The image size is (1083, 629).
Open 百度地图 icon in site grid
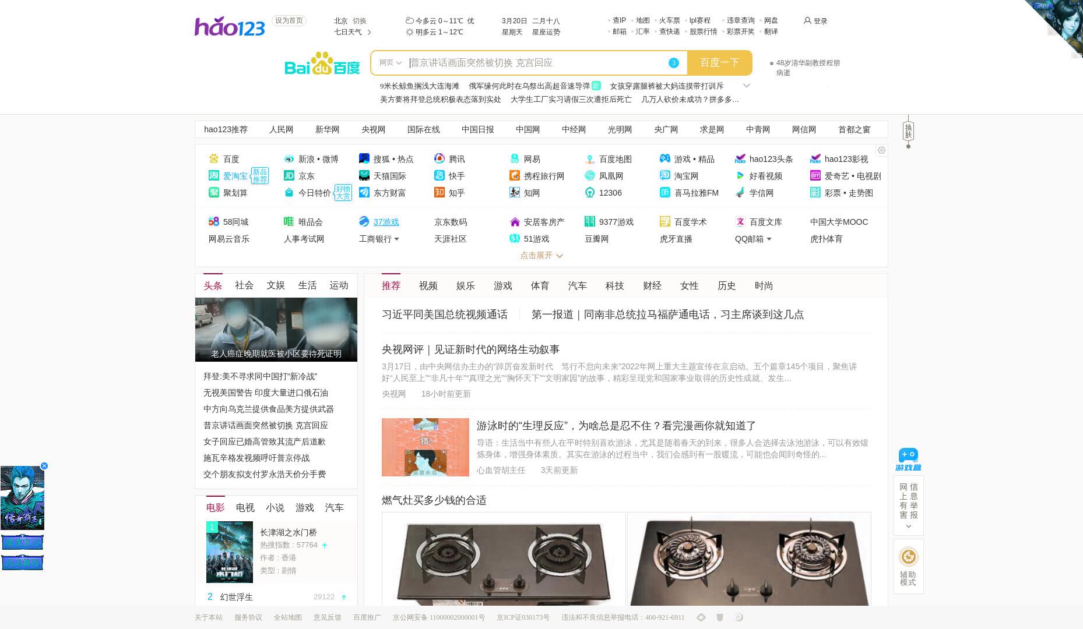coord(590,159)
